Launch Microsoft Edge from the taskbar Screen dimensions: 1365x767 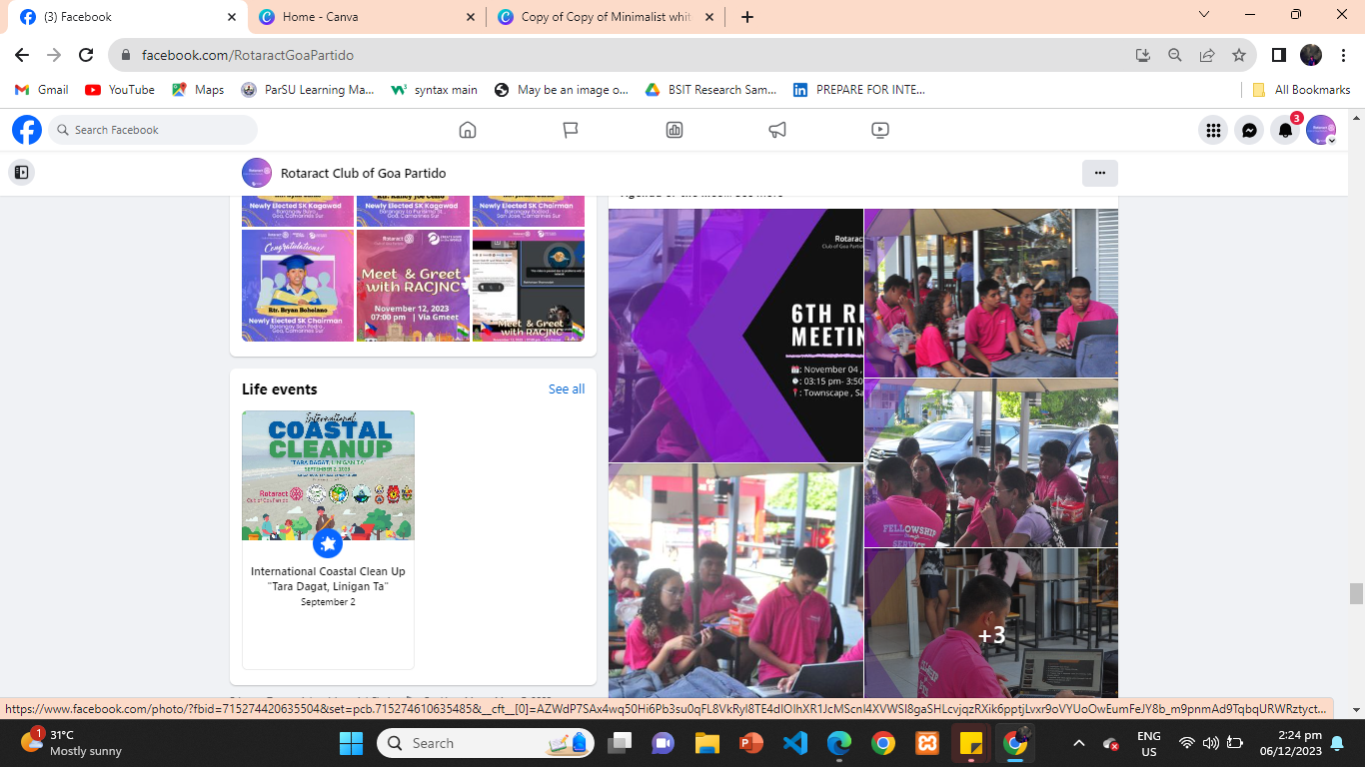click(x=838, y=743)
